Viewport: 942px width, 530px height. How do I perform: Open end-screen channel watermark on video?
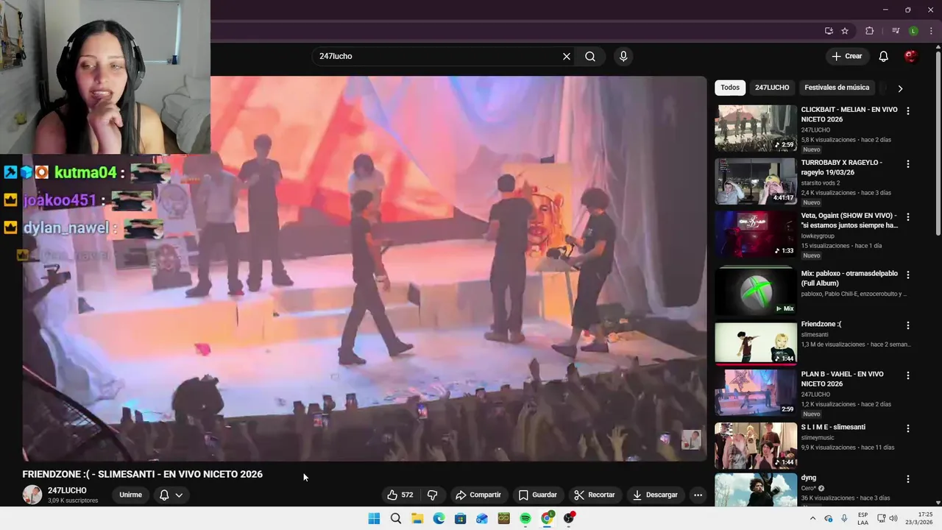click(691, 439)
